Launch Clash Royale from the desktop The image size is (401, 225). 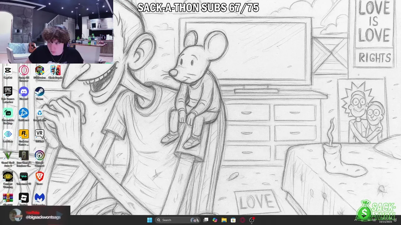coord(55,72)
